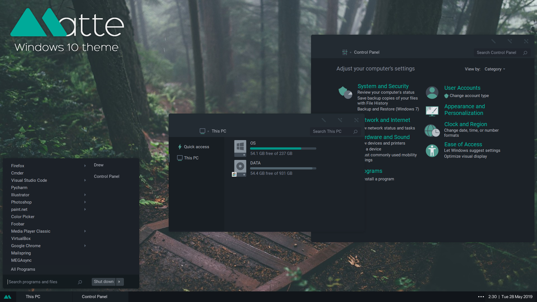The width and height of the screenshot is (537, 302).
Task: Open All Programs list
Action: (x=23, y=269)
